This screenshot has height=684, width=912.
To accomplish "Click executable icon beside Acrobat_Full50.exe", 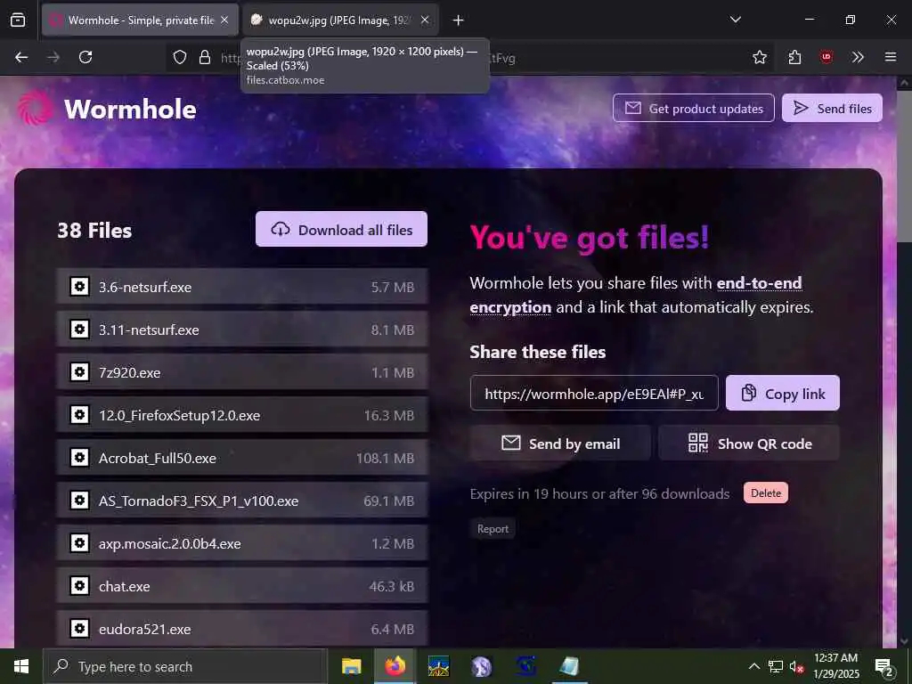I will click(x=79, y=457).
